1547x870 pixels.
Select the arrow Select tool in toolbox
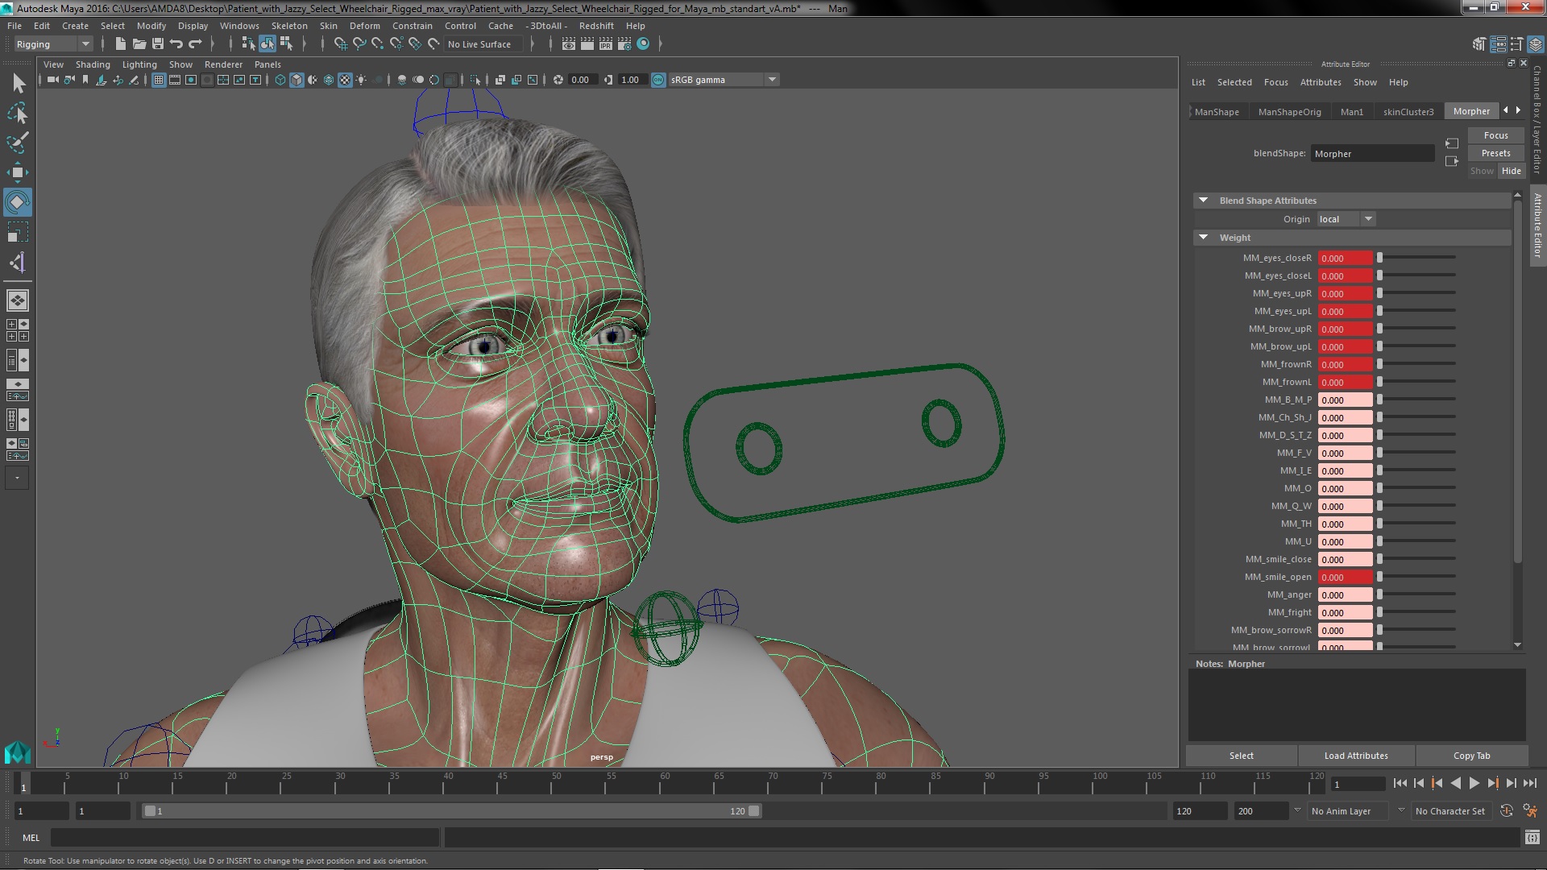[x=18, y=83]
